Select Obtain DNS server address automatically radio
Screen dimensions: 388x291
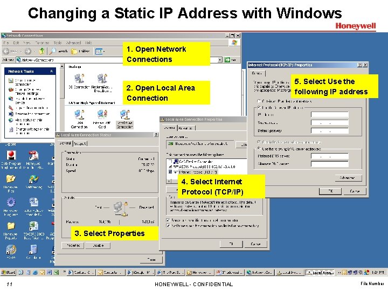(x=259, y=142)
